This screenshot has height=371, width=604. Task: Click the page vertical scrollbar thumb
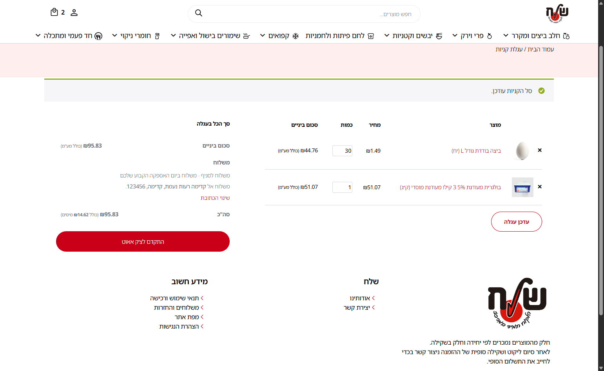[x=601, y=181]
